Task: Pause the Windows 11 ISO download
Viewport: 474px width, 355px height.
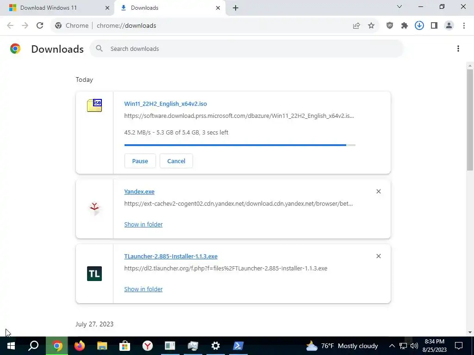Action: 140,161
